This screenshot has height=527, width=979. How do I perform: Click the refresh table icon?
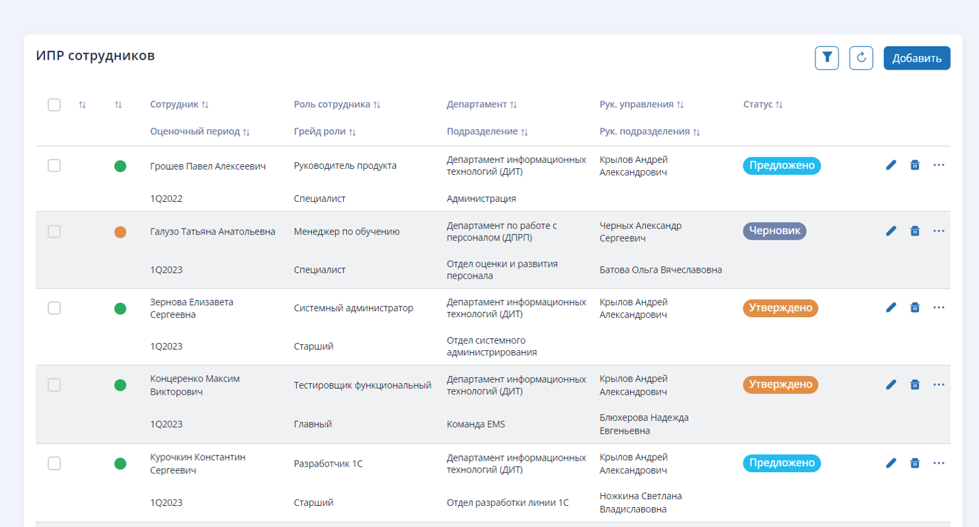[861, 58]
